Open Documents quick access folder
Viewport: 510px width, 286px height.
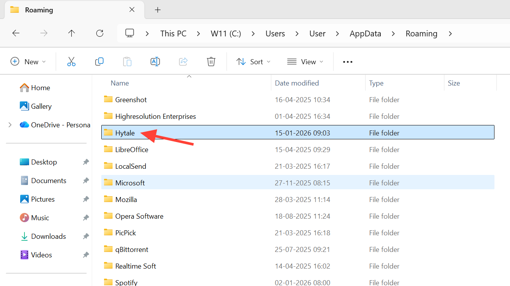tap(43, 181)
